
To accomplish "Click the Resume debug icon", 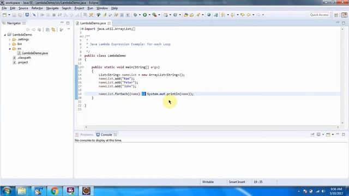I will pyautogui.click(x=42, y=15).
